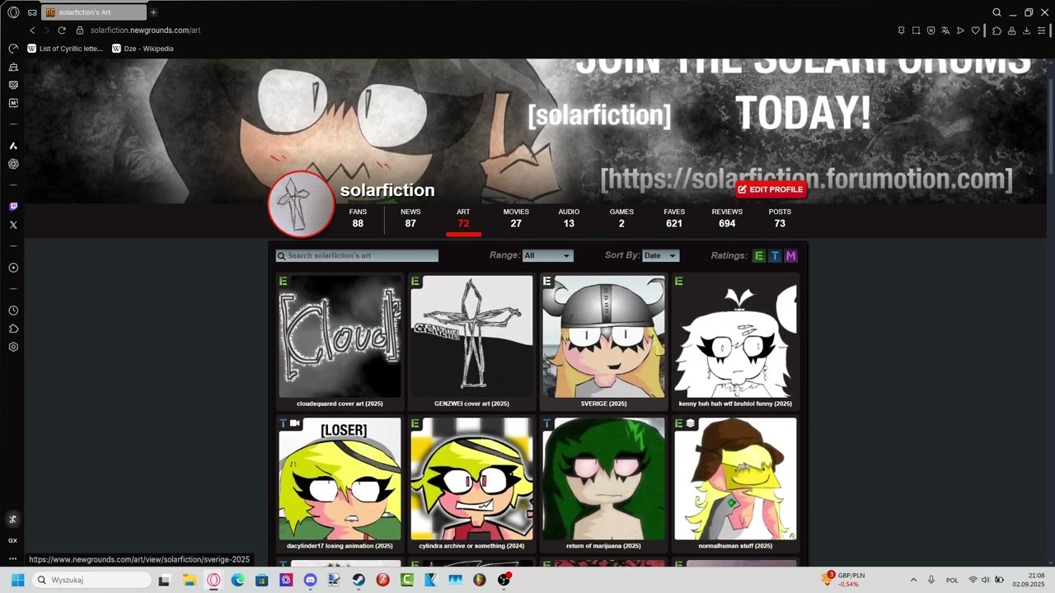
Task: Click the Wyszukaj taskbar search box
Action: point(92,580)
